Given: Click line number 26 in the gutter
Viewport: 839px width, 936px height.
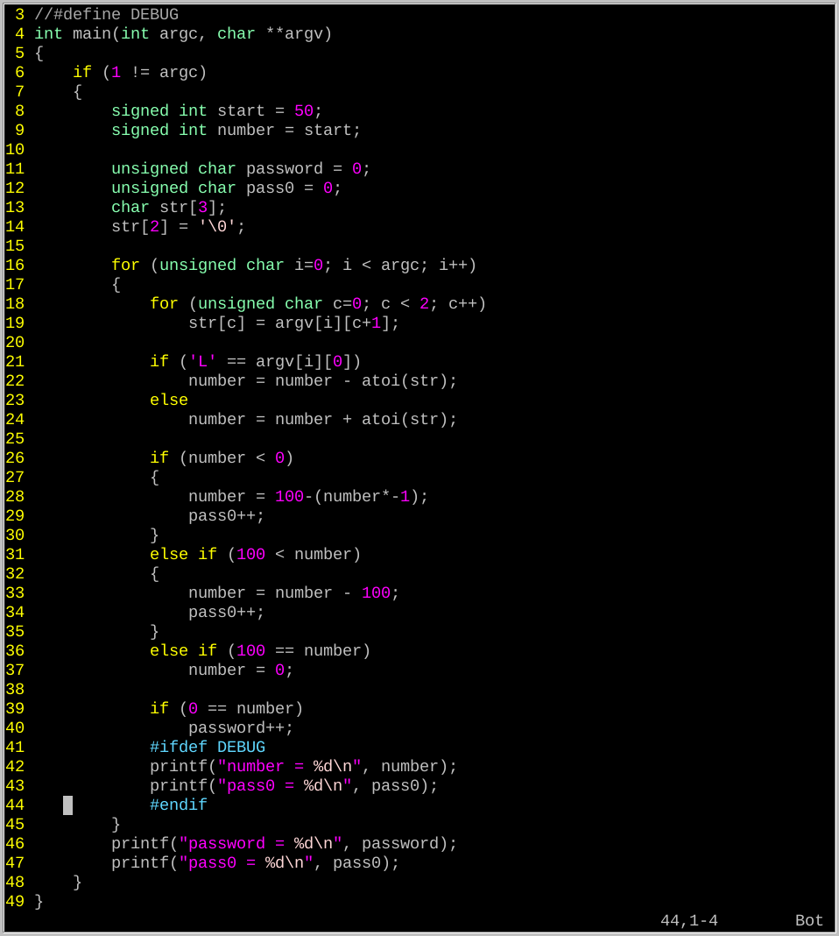Looking at the screenshot, I should pos(15,458).
